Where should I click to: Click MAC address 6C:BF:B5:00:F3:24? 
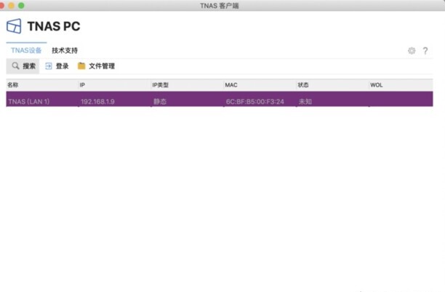254,101
